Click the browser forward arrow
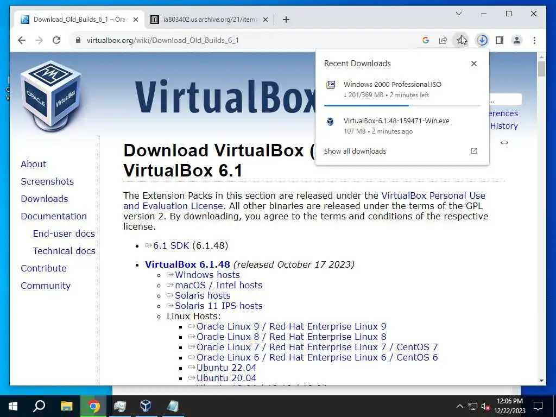 coord(39,40)
